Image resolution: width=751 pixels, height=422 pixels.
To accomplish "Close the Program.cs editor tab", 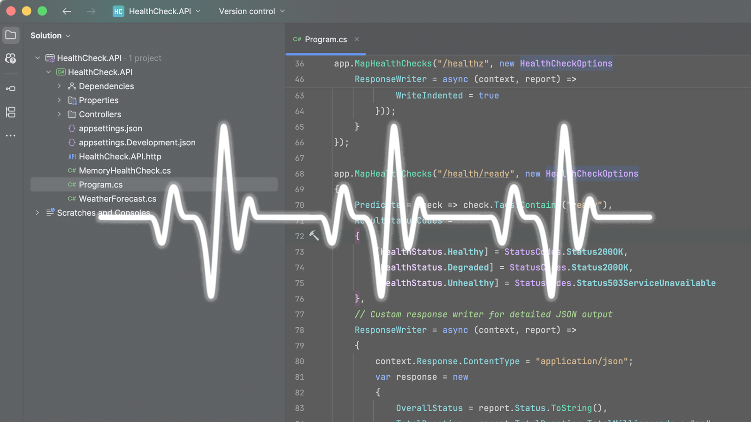I will coord(357,39).
